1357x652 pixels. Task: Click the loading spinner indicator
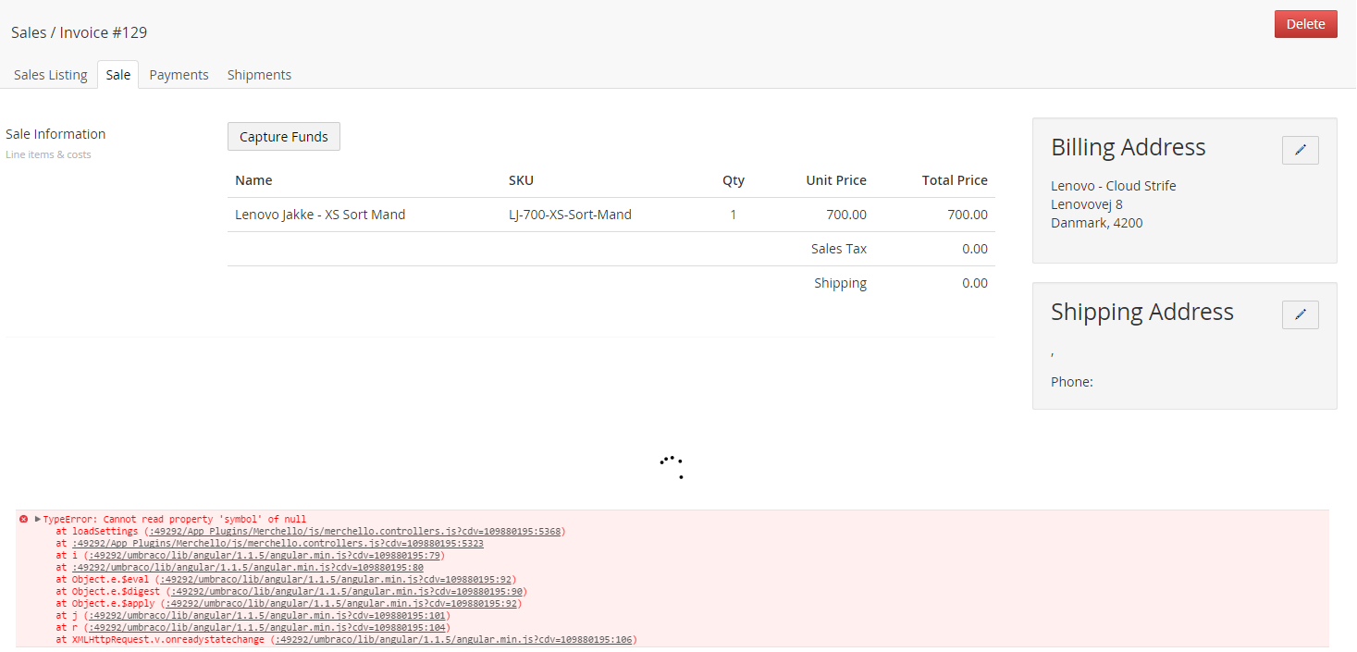672,467
